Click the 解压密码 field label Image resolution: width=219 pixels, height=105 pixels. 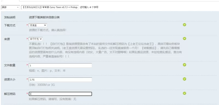(10, 94)
